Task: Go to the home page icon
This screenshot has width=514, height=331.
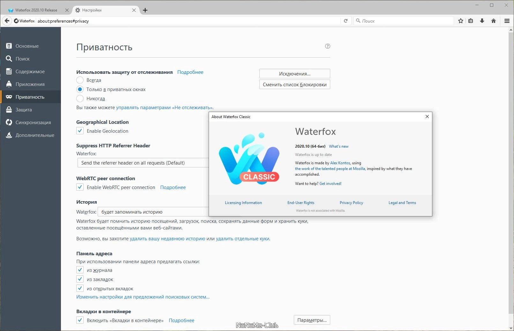Action: pos(494,21)
